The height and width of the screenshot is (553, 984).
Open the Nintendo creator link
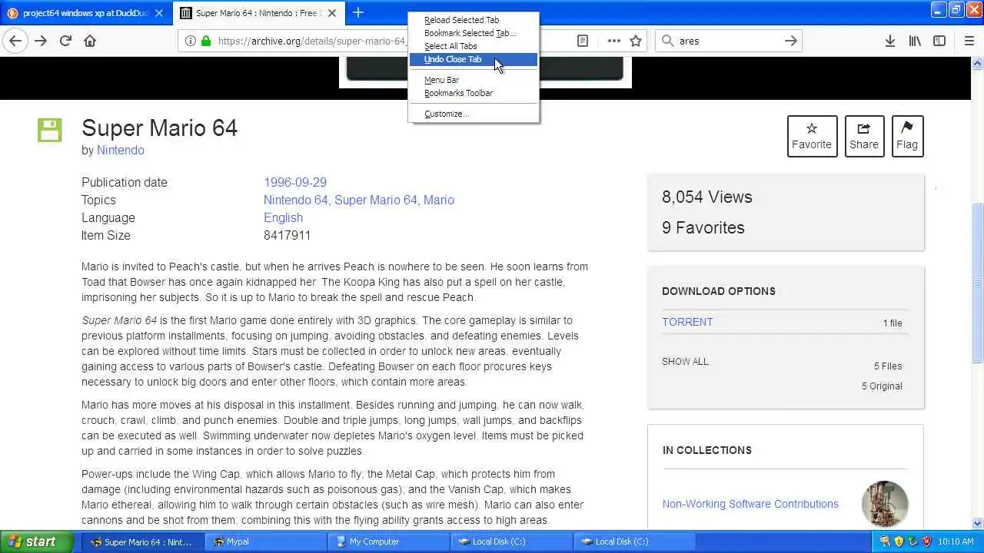click(x=121, y=150)
